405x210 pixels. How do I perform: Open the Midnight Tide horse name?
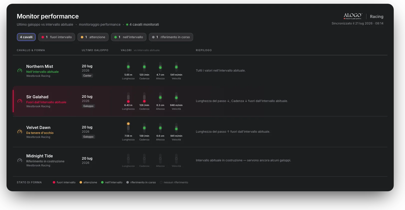point(40,156)
